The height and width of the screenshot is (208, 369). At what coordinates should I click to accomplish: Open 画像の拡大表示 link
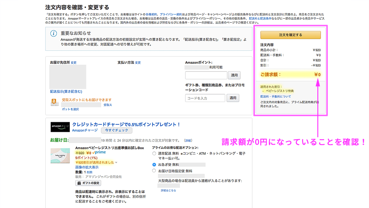[87, 167]
